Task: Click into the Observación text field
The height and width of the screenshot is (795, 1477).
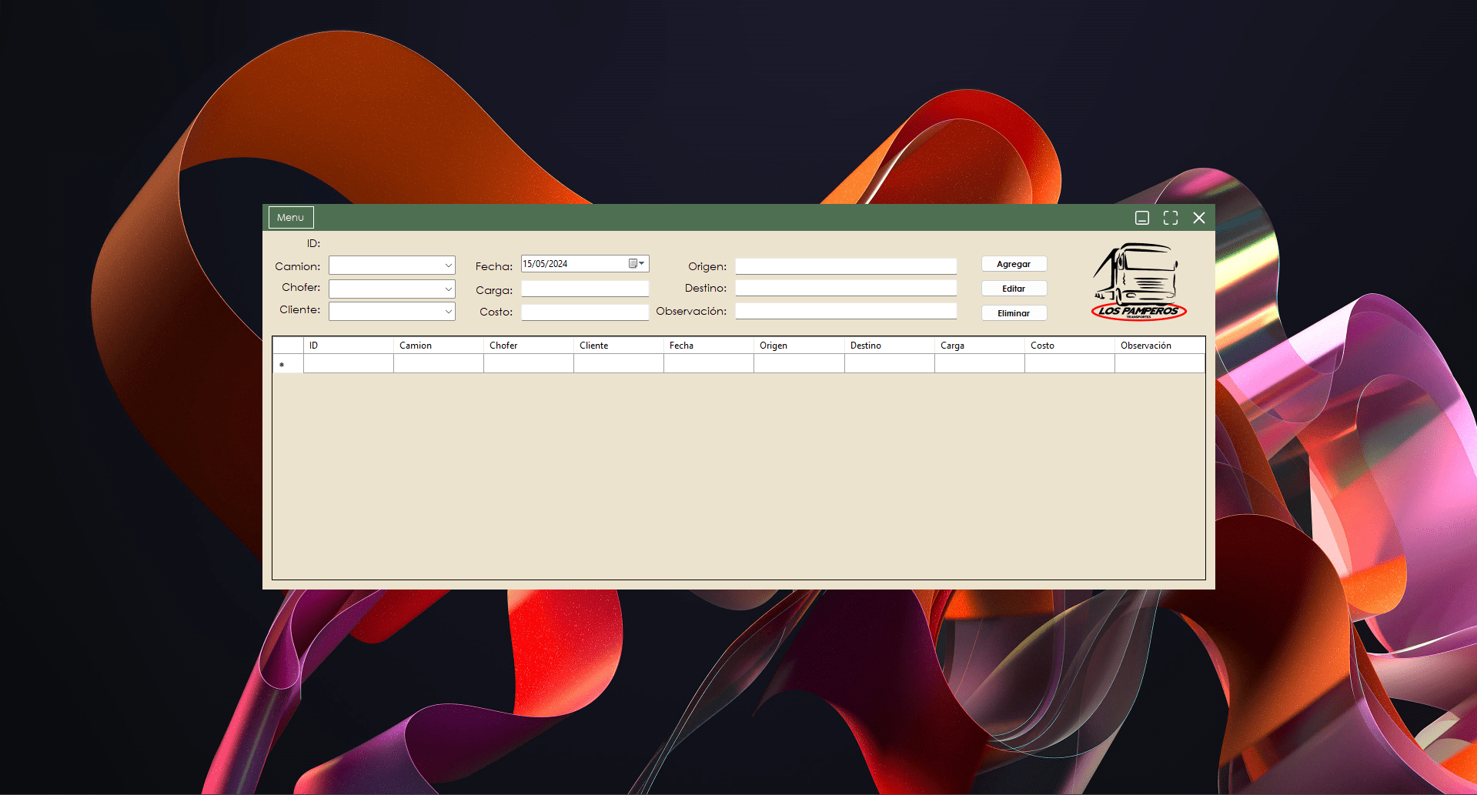Action: 845,311
